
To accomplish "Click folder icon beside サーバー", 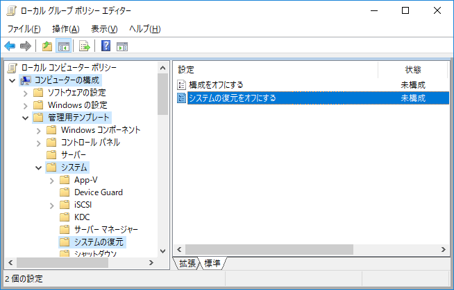I will [51, 154].
